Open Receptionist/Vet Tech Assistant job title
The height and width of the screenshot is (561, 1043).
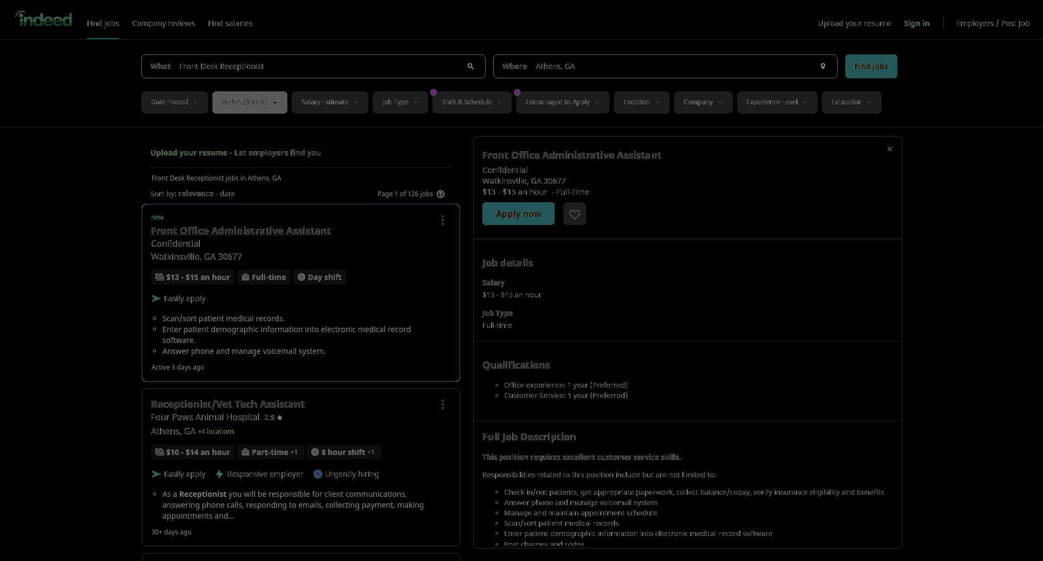(228, 404)
